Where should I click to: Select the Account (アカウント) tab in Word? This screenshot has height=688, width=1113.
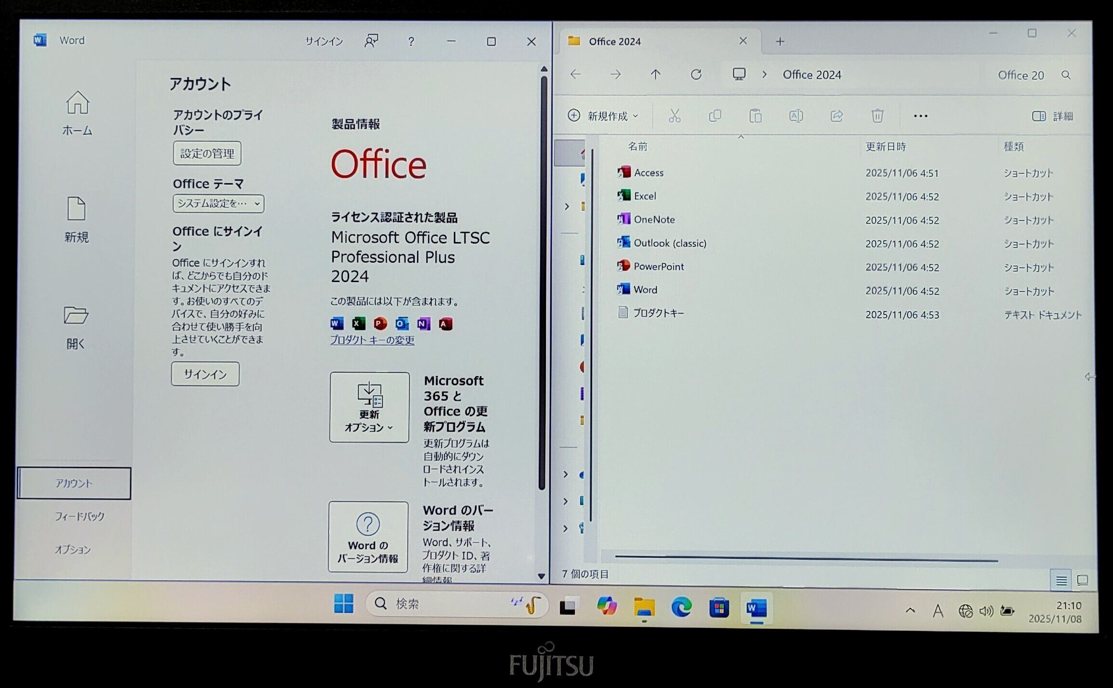coord(74,483)
